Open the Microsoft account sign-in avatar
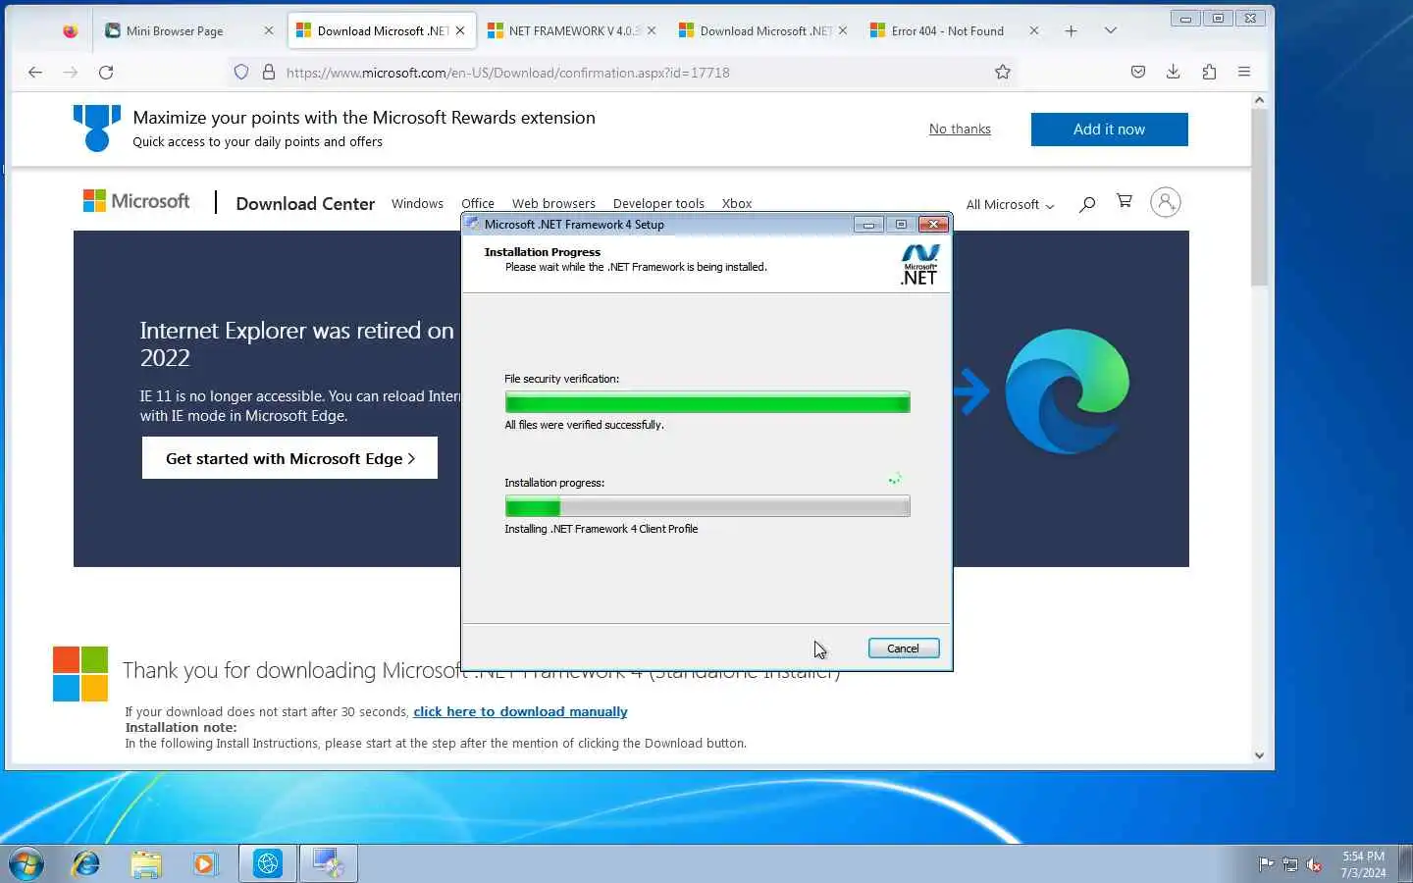Viewport: 1413px width, 883px height. coord(1166,202)
